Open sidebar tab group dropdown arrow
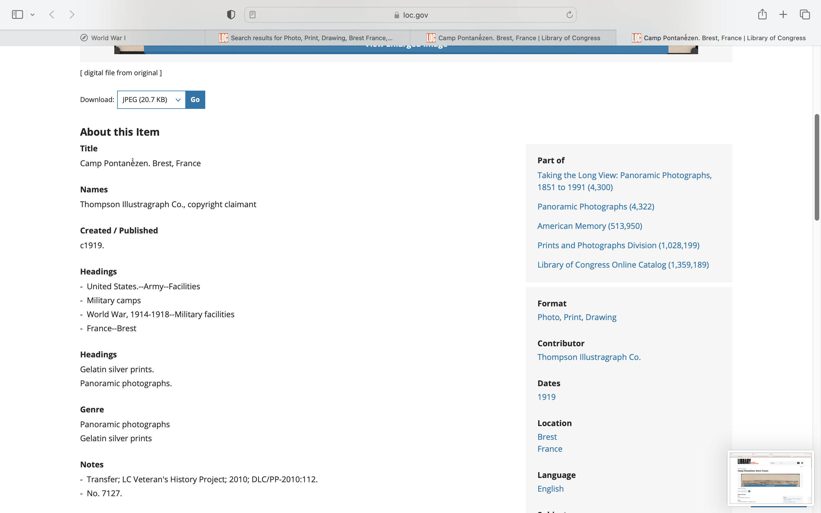The height and width of the screenshot is (513, 821). pyautogui.click(x=32, y=15)
